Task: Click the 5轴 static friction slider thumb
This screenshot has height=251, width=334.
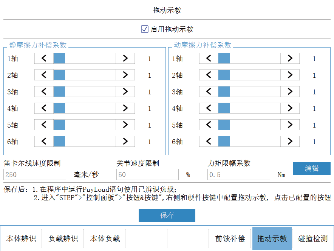Action: click(59, 125)
